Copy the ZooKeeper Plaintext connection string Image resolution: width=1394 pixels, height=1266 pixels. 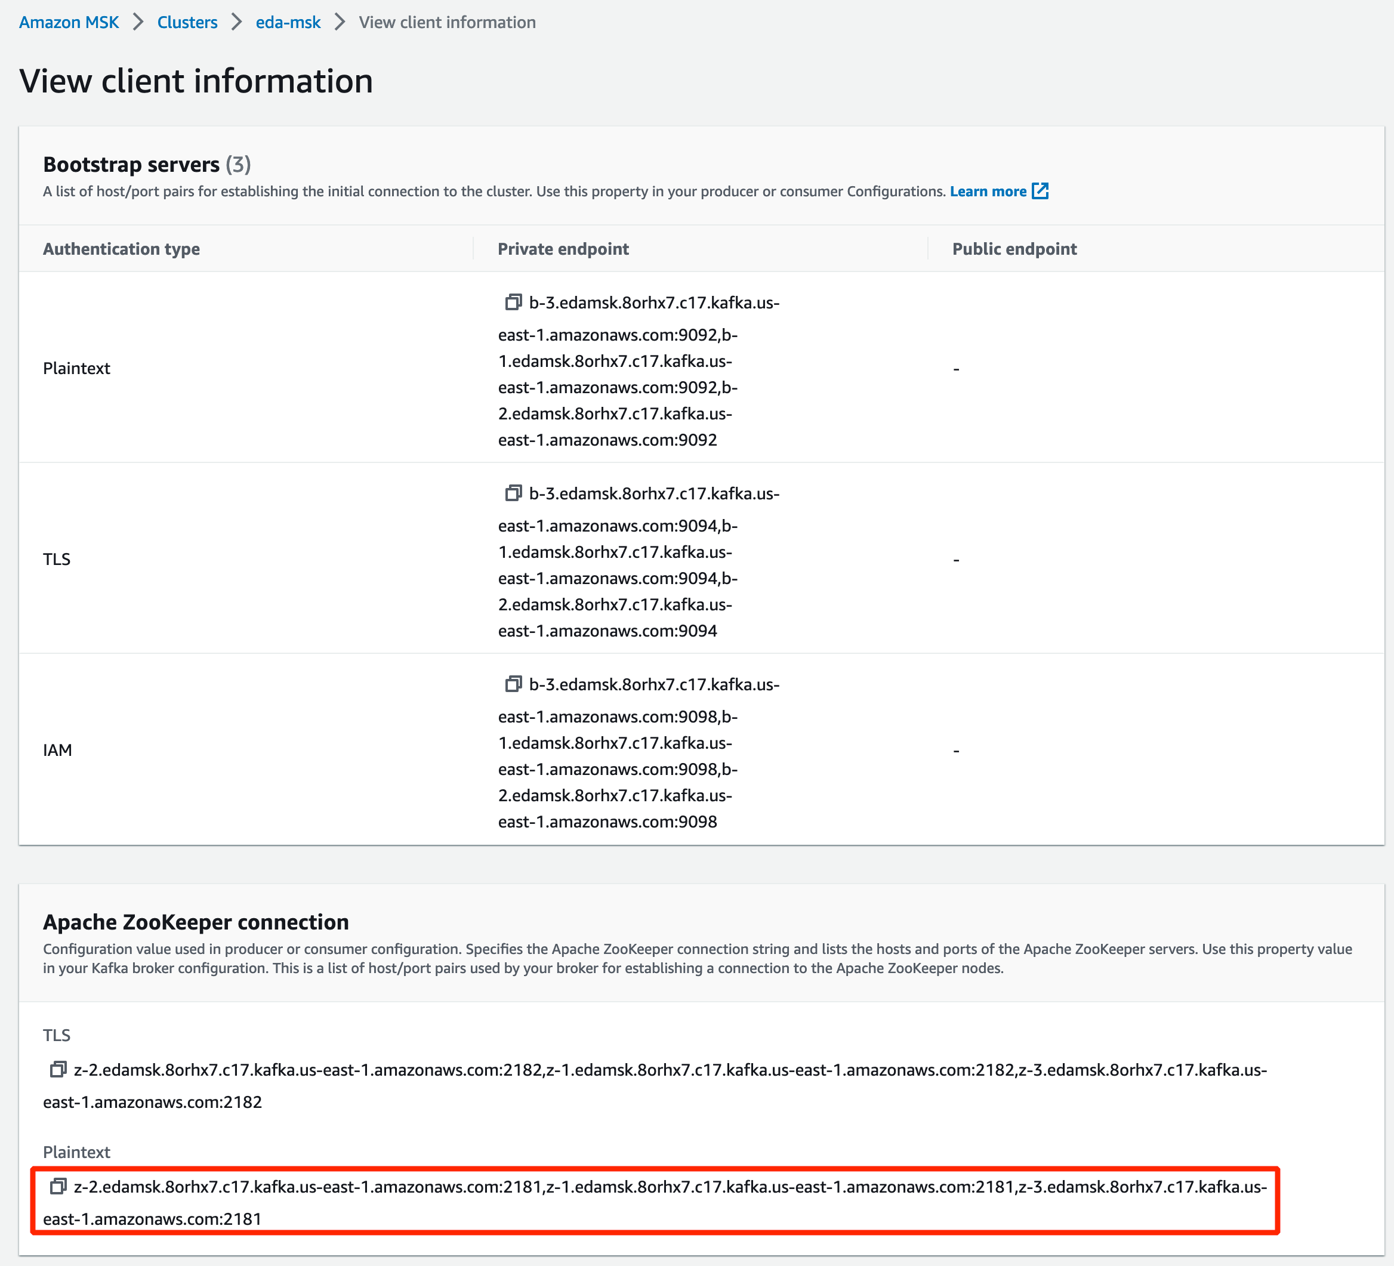click(58, 1186)
